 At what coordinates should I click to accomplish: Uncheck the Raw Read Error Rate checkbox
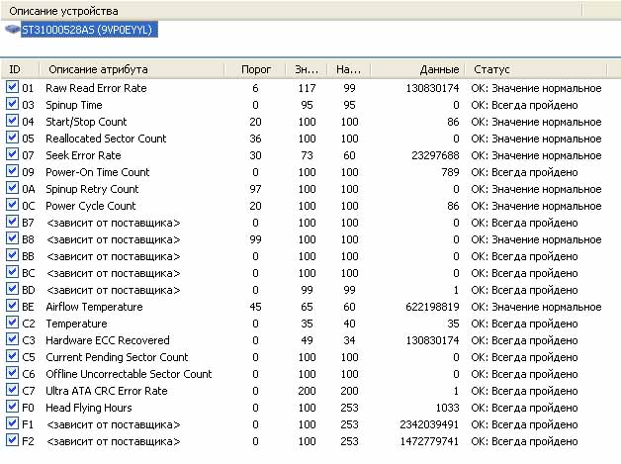[12, 88]
